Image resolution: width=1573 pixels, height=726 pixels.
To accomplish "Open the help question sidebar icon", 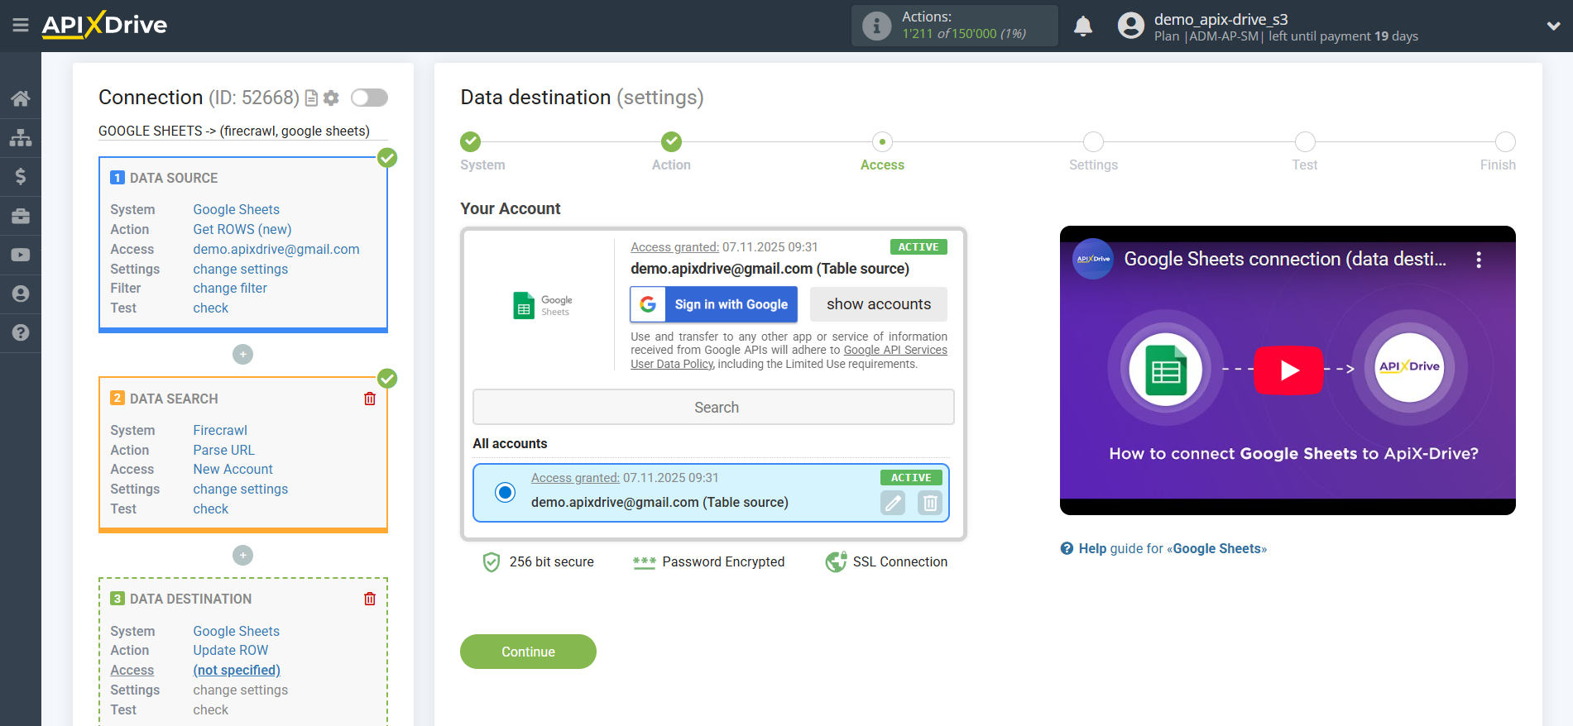I will [x=21, y=332].
